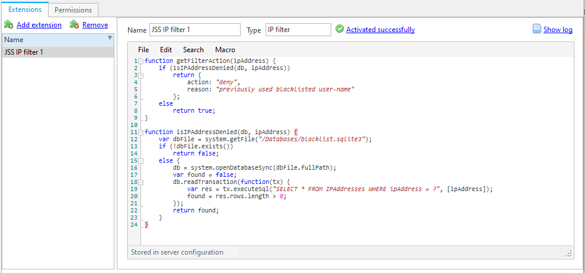Click the Remove extension icon
This screenshot has width=585, height=273.
click(x=74, y=25)
